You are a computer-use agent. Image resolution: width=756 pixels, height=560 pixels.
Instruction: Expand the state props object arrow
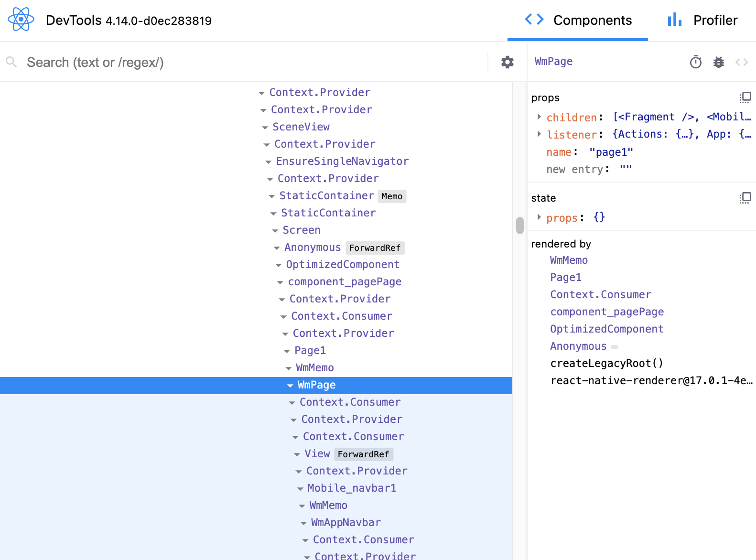tap(539, 217)
